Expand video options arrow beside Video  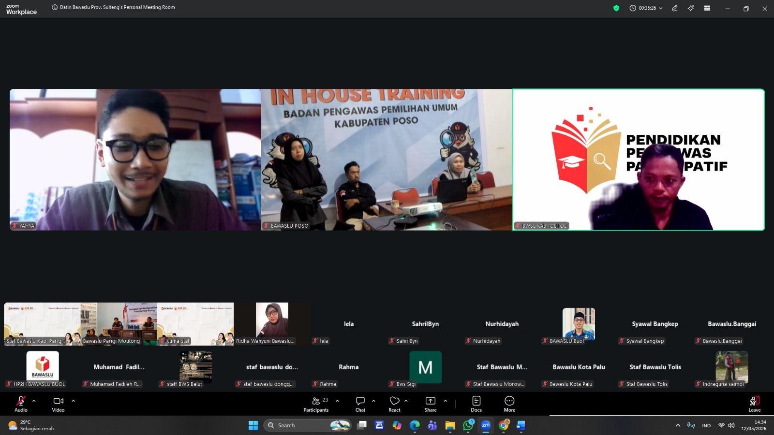click(73, 401)
